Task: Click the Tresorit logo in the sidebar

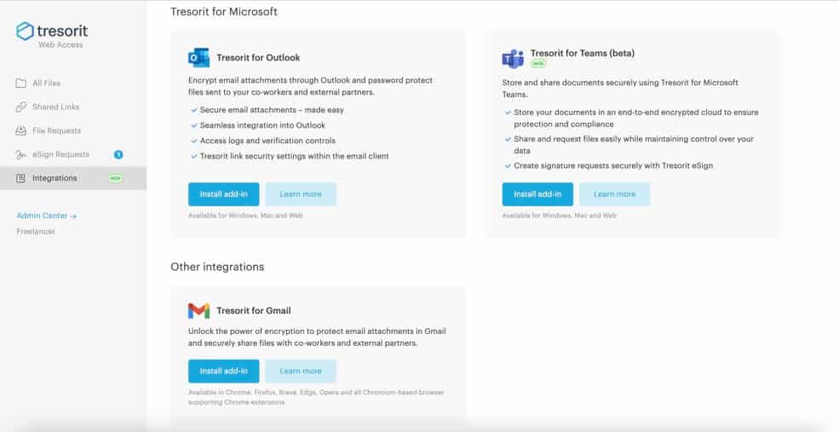Action: (x=52, y=35)
